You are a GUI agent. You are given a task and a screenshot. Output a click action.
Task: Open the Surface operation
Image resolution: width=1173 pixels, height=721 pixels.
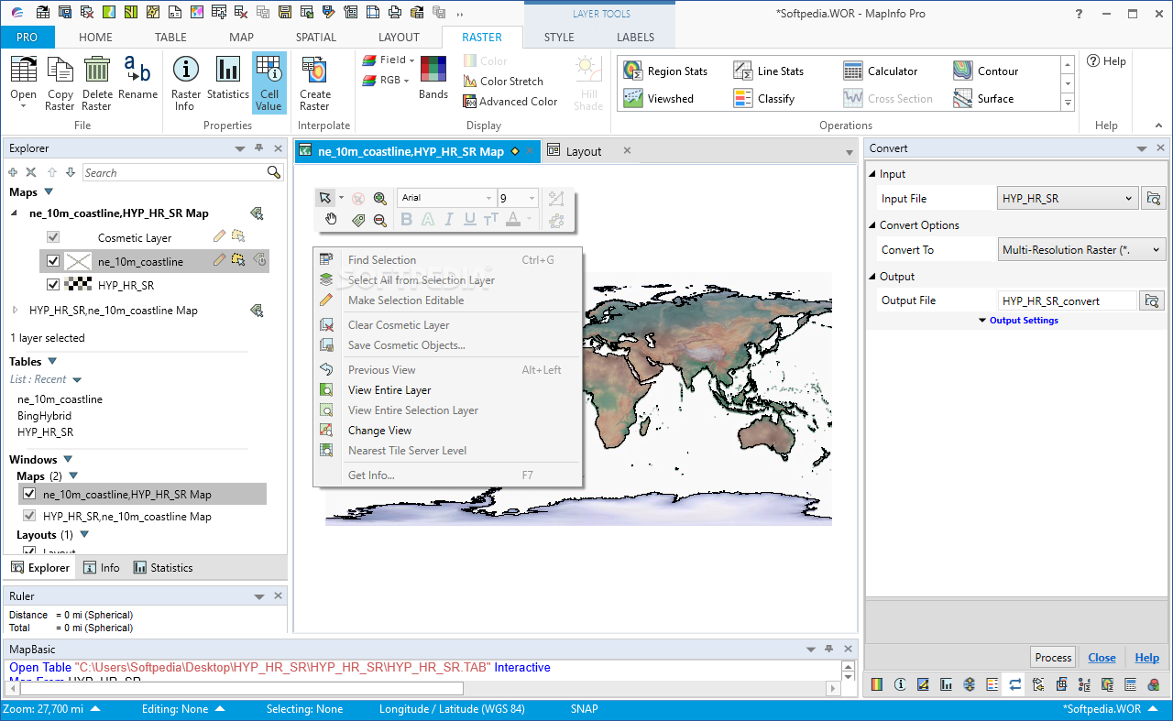point(983,99)
